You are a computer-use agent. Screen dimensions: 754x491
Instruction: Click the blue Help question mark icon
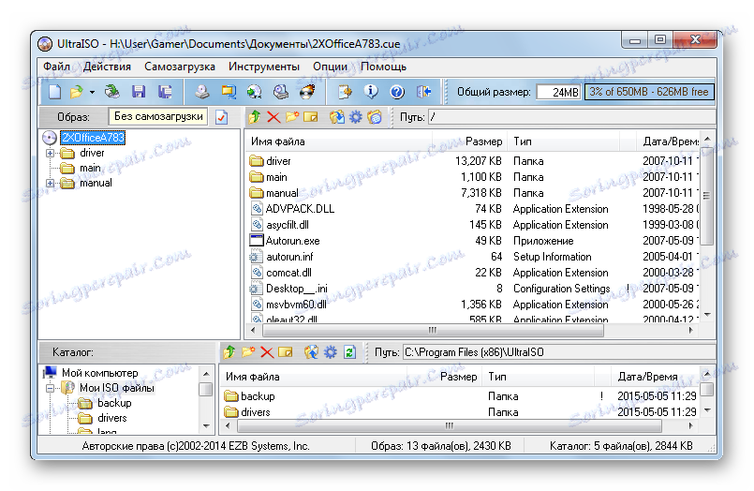[x=397, y=92]
